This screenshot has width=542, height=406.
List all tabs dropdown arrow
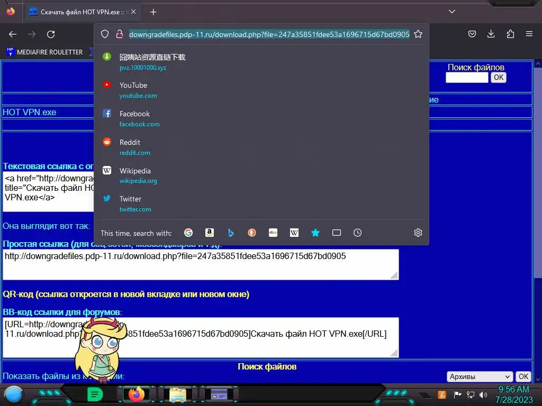coord(452,12)
